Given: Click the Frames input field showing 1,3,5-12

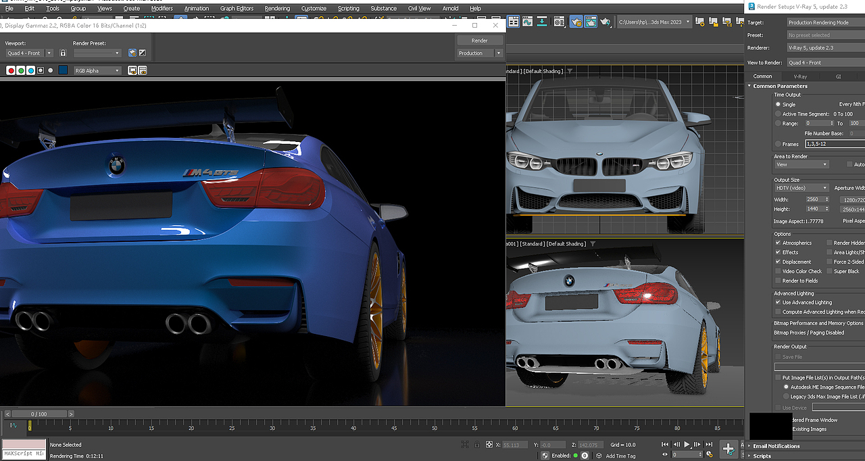Looking at the screenshot, I should 834,144.
